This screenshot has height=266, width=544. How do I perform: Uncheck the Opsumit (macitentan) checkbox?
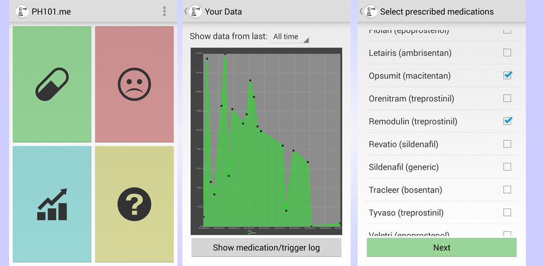[507, 76]
